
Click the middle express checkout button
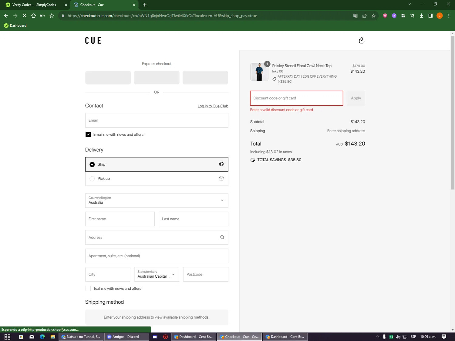click(157, 78)
